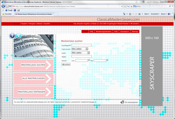Stop loading with the red X icon
Viewport: 175px width, 119px height.
132,6
